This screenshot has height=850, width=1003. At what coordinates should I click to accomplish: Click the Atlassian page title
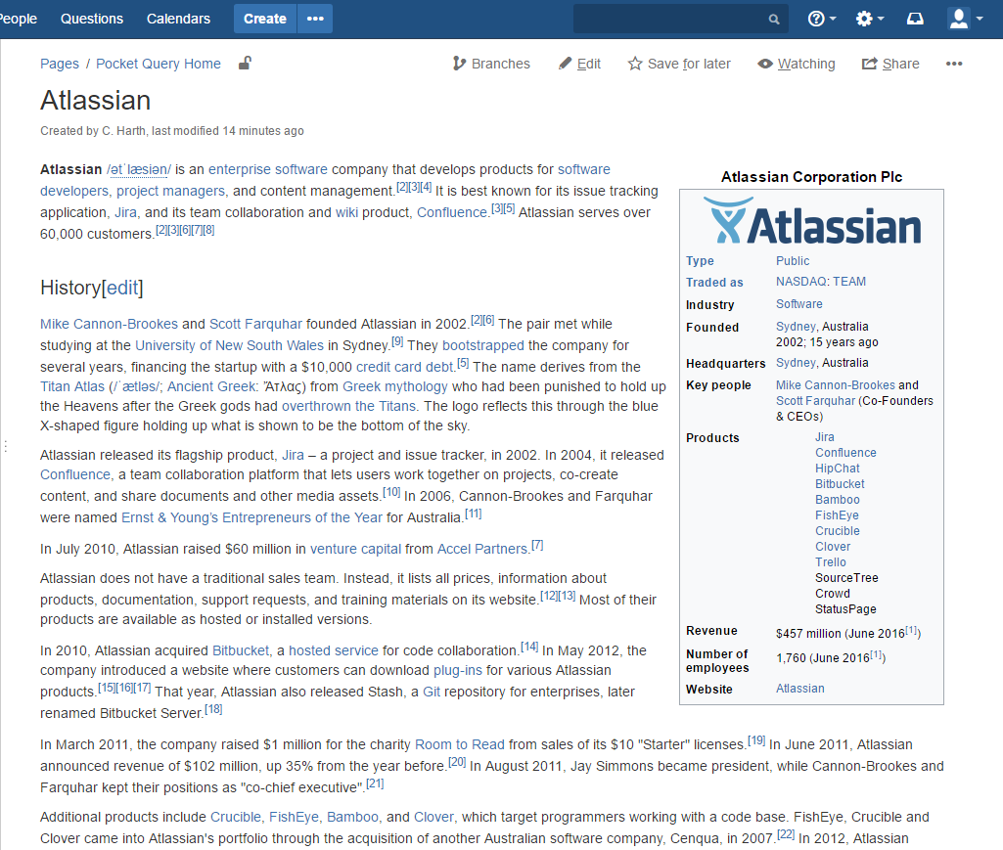point(95,101)
